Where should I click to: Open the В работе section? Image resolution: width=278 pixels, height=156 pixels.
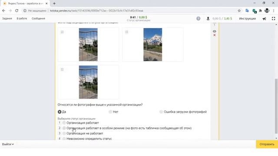pos(22,18)
